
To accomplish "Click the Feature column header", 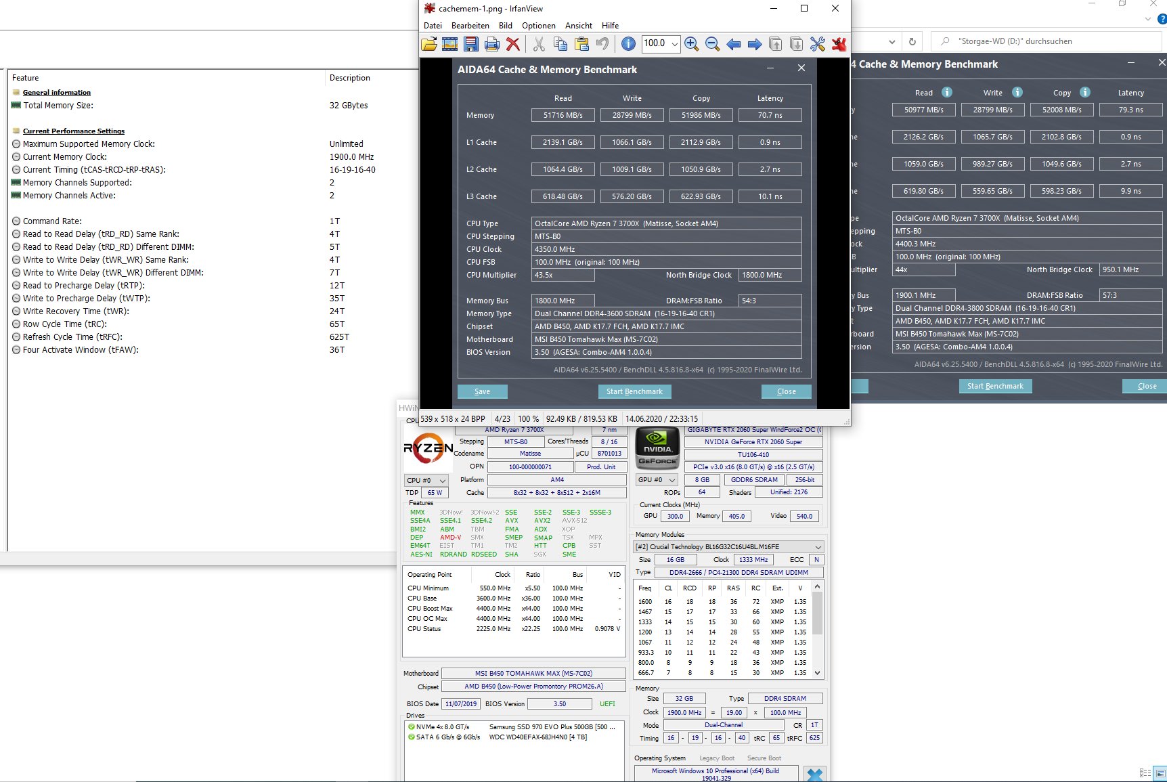I will pyautogui.click(x=167, y=78).
